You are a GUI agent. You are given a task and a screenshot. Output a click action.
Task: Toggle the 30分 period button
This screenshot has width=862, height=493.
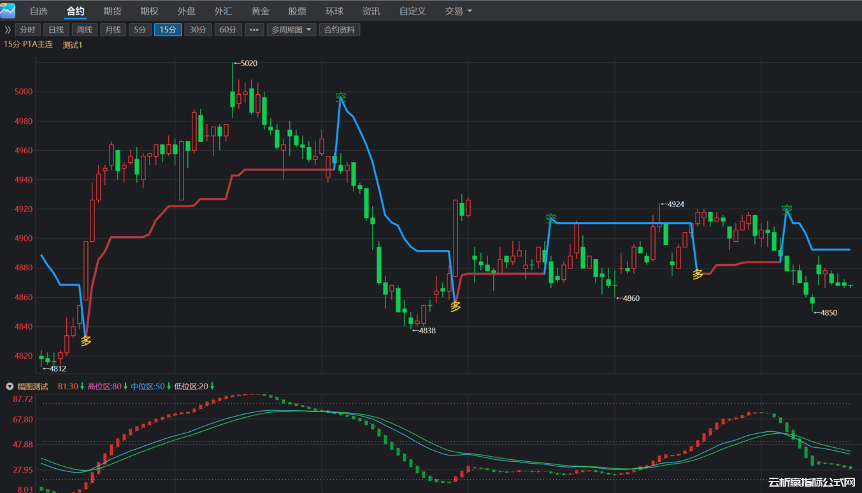point(198,30)
